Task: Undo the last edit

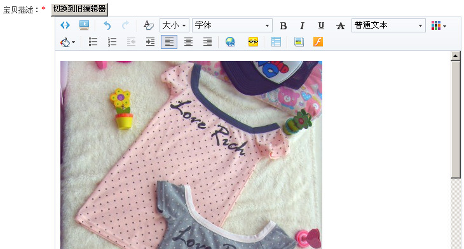Action: [x=107, y=25]
